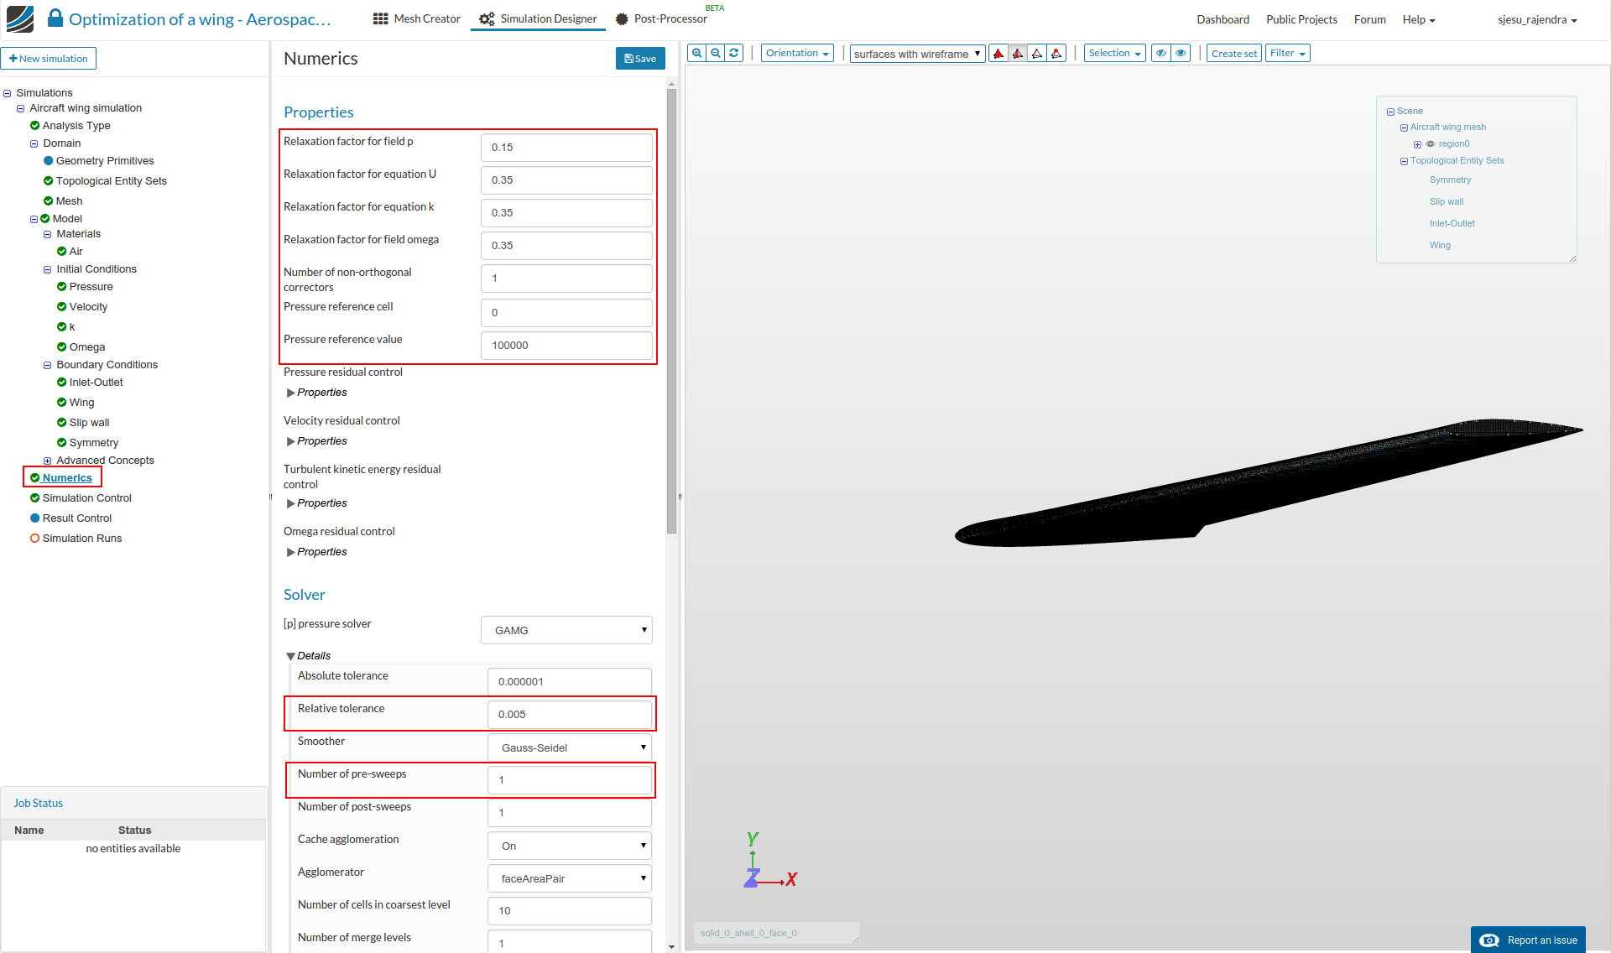
Task: Select the vertex point selection mode icon
Action: [x=1056, y=54]
